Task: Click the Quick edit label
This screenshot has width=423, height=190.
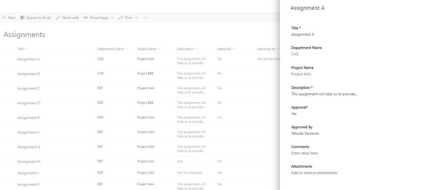Action: point(70,17)
